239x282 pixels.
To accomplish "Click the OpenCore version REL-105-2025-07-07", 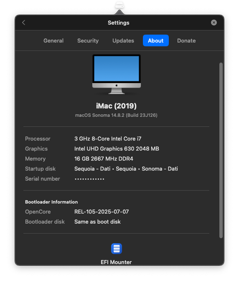I will tap(102, 211).
